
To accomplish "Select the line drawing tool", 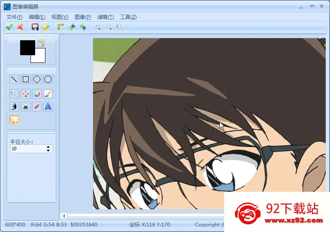I will (x=14, y=79).
